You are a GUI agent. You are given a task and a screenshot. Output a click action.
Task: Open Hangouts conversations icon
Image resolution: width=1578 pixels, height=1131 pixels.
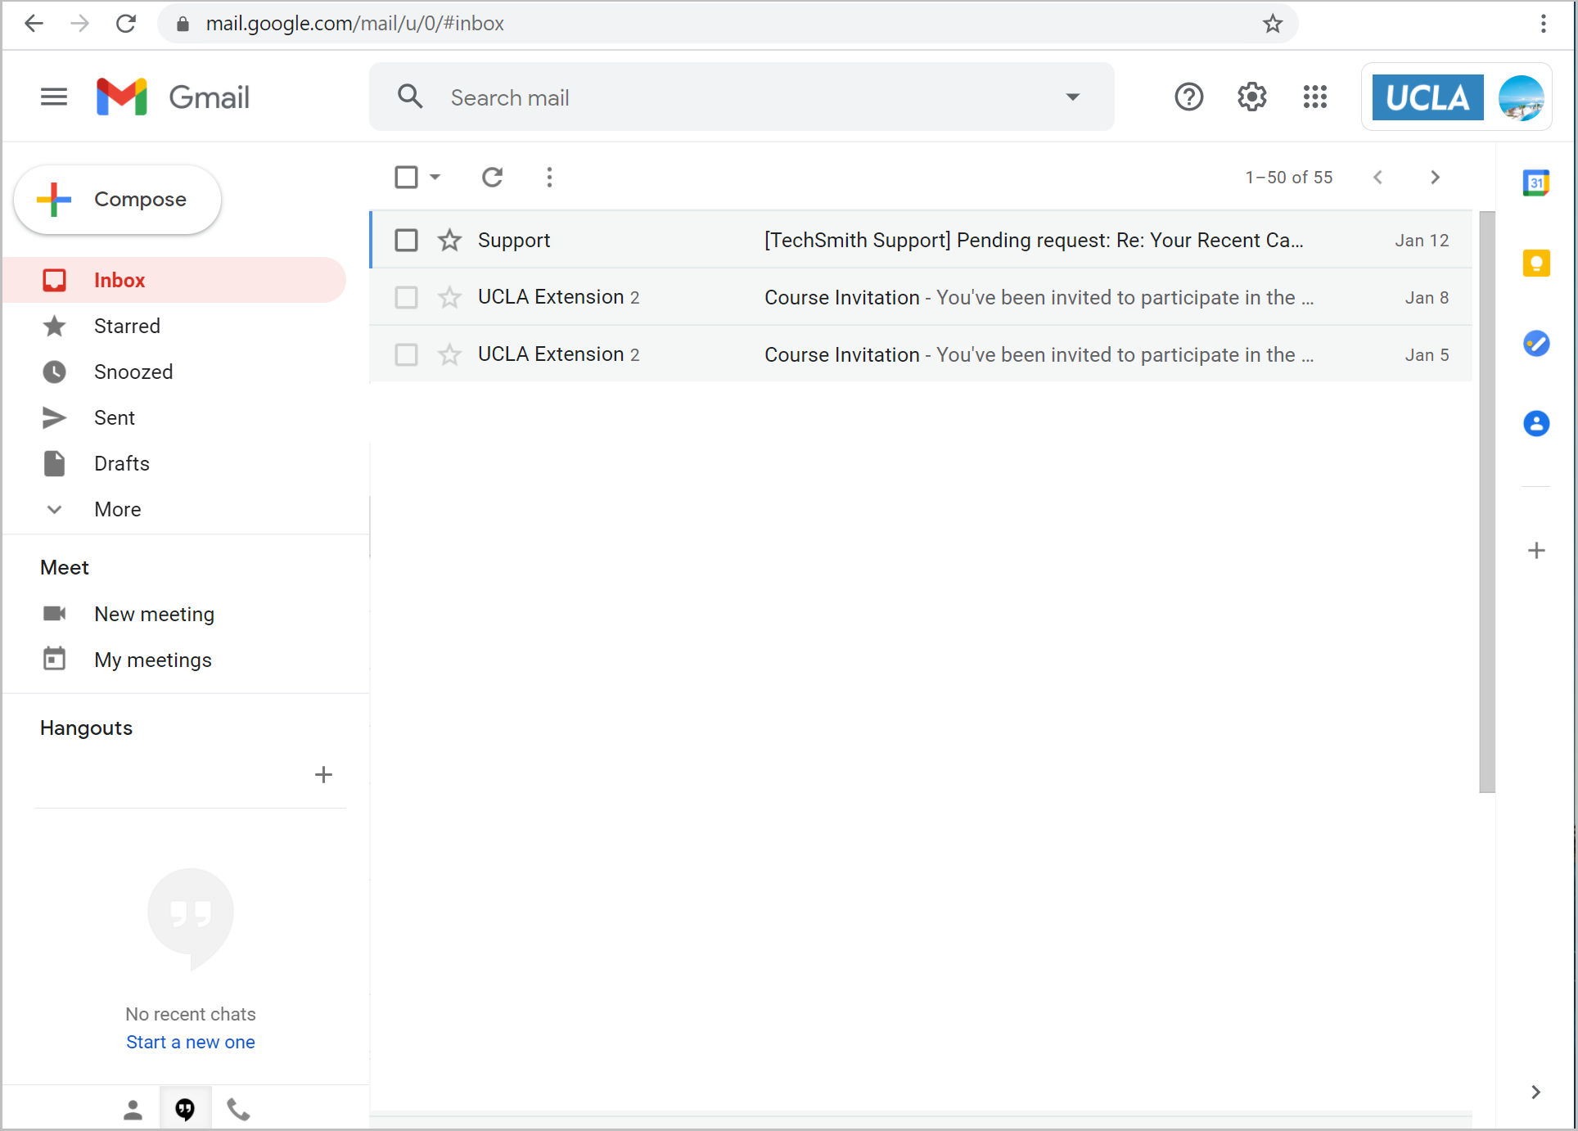[x=185, y=1110]
